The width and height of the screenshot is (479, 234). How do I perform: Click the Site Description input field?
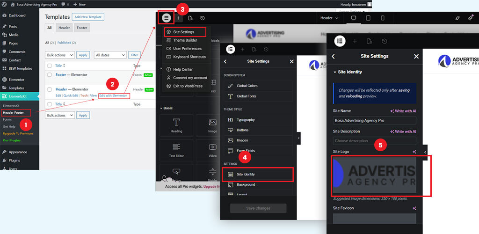(x=375, y=141)
